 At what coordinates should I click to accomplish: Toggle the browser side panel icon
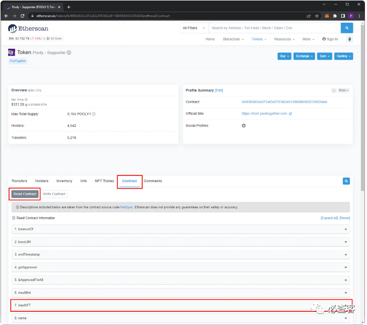click(343, 16)
